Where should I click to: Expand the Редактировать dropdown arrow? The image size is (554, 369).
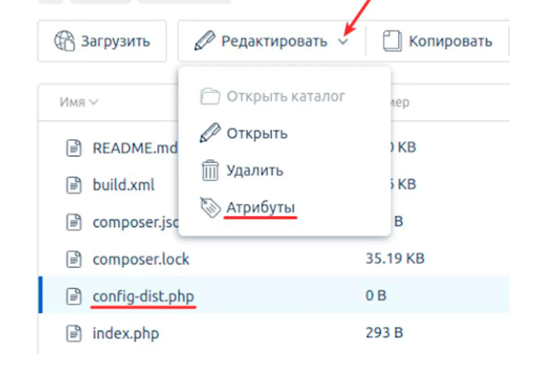point(343,42)
